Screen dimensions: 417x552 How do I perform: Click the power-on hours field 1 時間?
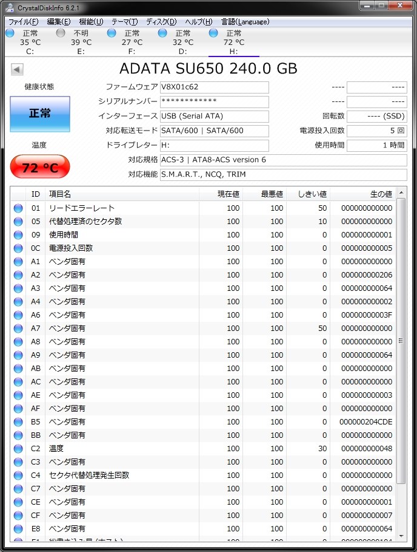(x=376, y=145)
